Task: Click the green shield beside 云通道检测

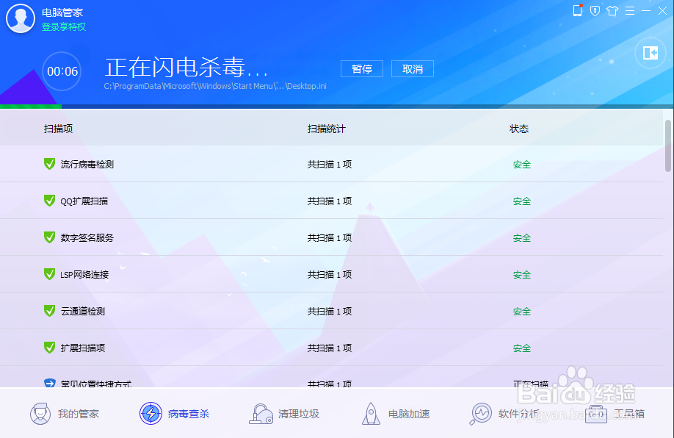Action: (x=49, y=311)
